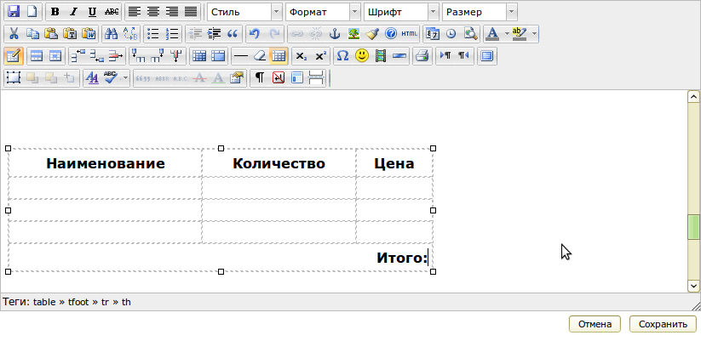Align text right
This screenshot has width=701, height=341.
[x=172, y=12]
